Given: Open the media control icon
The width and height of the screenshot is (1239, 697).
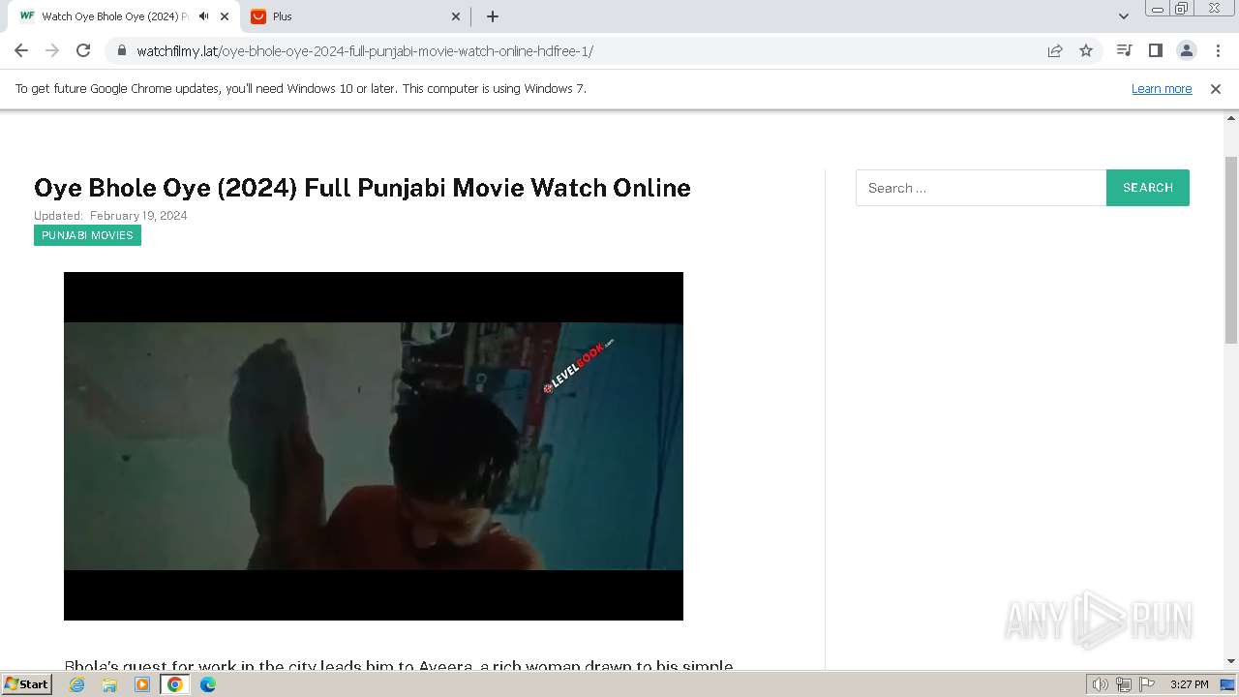Looking at the screenshot, I should click(1124, 50).
